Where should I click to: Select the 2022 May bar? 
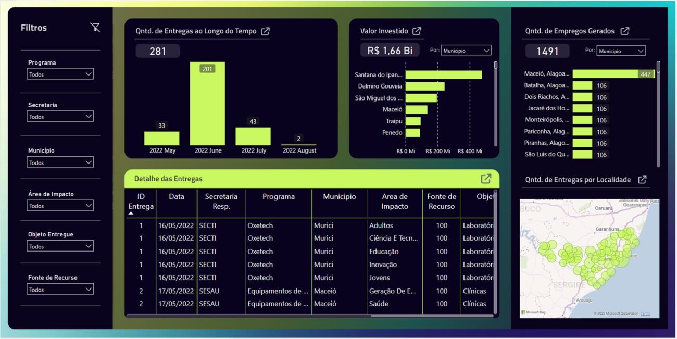coord(161,139)
